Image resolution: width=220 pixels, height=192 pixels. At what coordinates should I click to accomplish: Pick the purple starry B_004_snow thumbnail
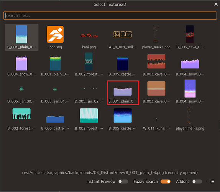click(190, 91)
